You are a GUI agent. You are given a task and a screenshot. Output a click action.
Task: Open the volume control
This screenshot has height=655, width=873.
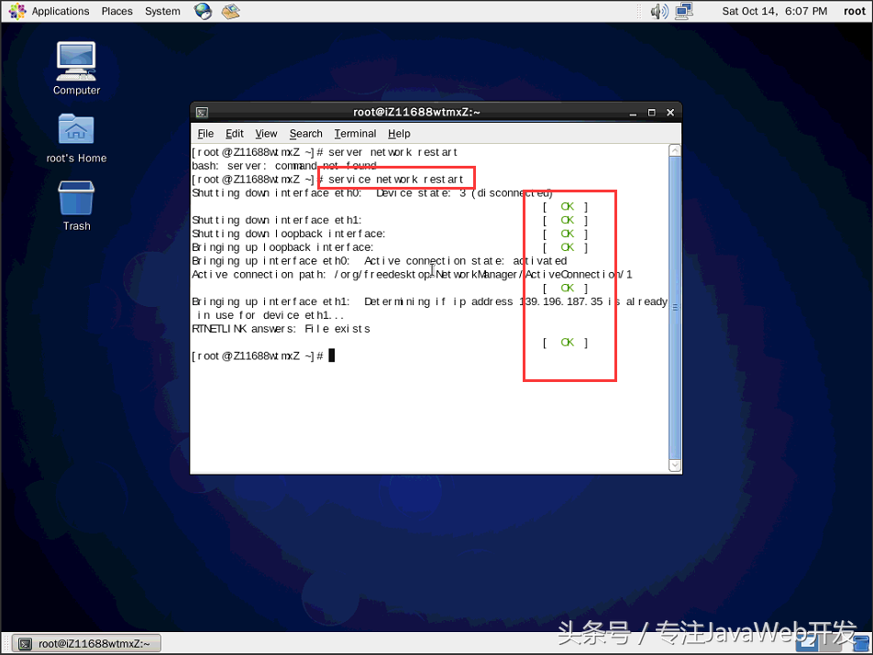(658, 11)
